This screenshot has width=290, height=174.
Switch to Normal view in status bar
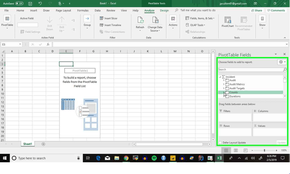tap(226, 151)
